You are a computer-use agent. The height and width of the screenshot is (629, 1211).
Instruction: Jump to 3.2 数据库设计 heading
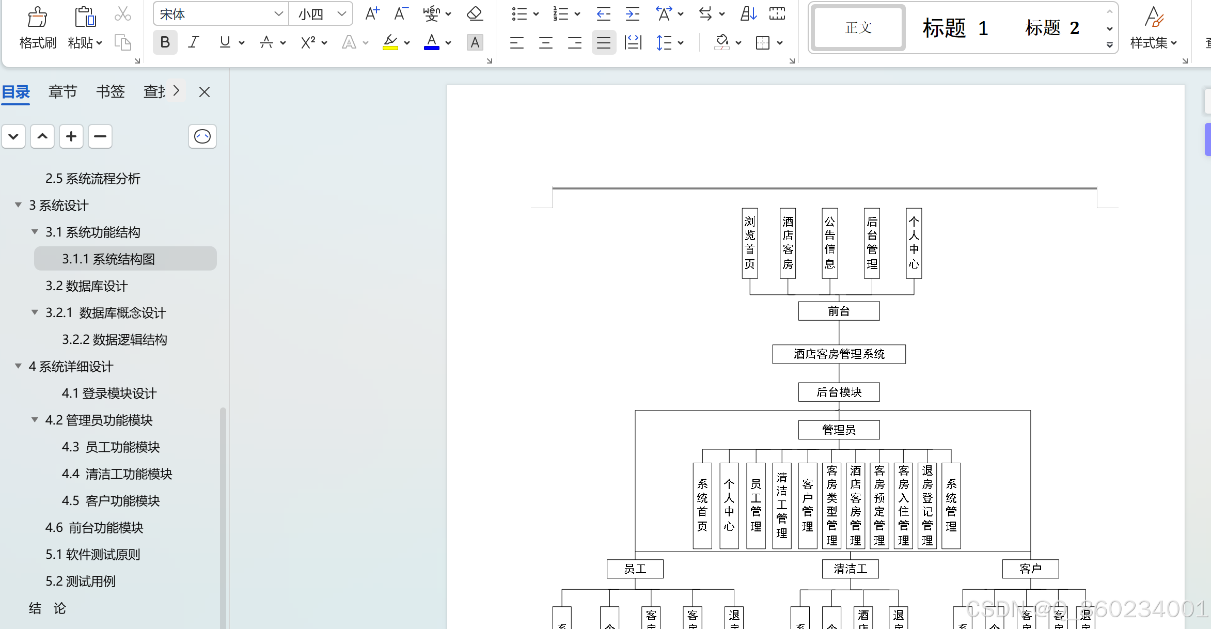[86, 286]
